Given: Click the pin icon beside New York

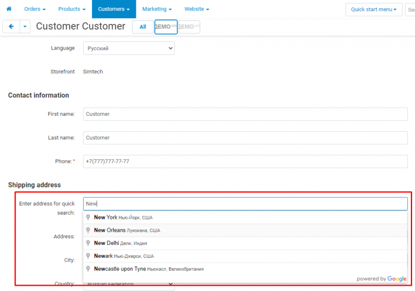Looking at the screenshot, I should point(88,218).
